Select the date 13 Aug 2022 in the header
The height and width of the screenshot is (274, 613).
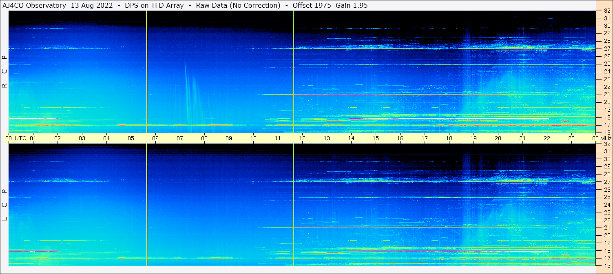click(91, 5)
